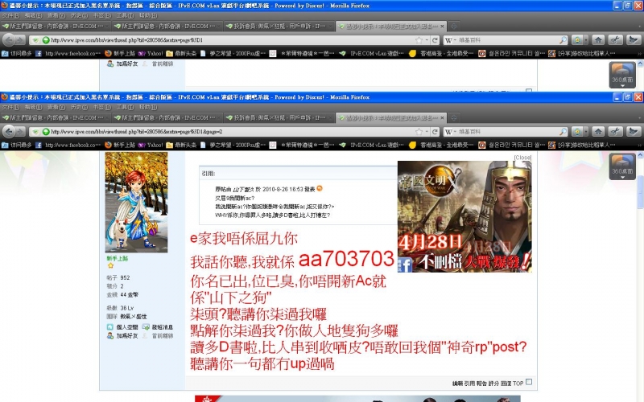This screenshot has width=644, height=402.
Task: Open the Home button in the lower window
Action: 598,131
